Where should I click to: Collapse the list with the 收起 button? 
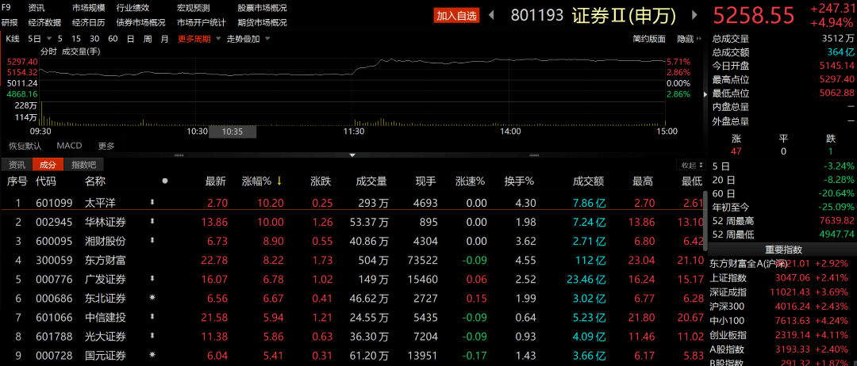coord(693,165)
